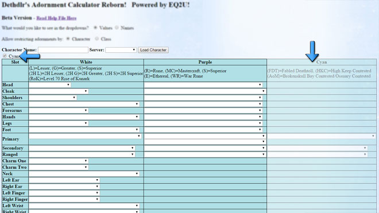This screenshot has width=379, height=213.
Task: Click the Neck slot label
Action: (x=7, y=173)
